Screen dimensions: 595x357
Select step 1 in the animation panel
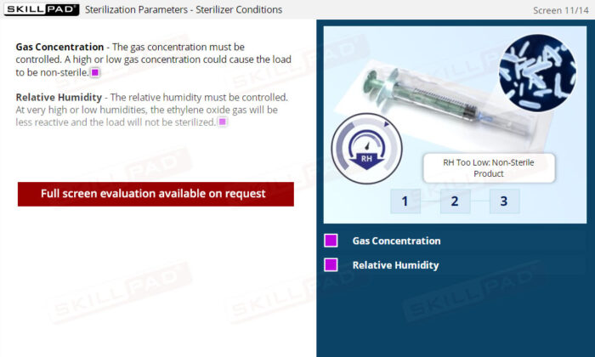(x=405, y=201)
